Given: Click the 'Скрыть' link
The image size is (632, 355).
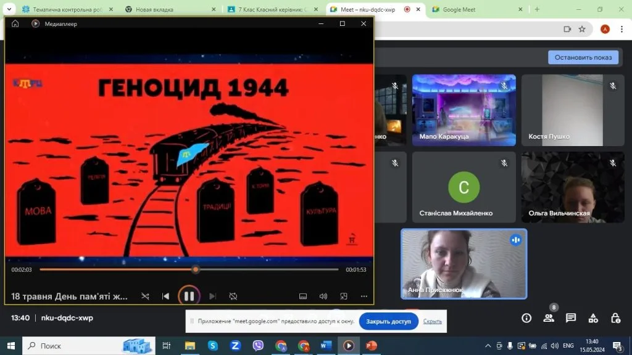Looking at the screenshot, I should 433,321.
